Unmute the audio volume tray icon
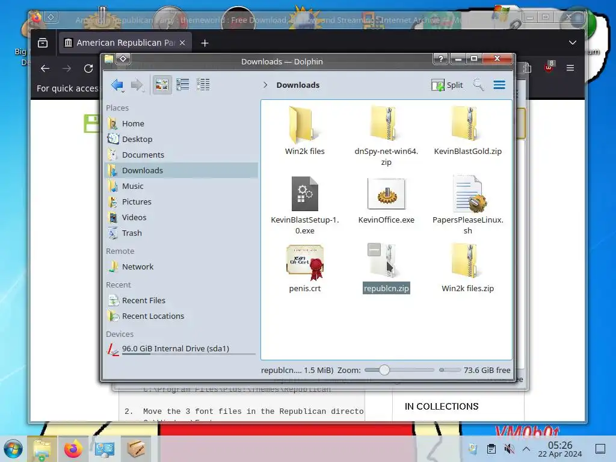 tap(509, 449)
